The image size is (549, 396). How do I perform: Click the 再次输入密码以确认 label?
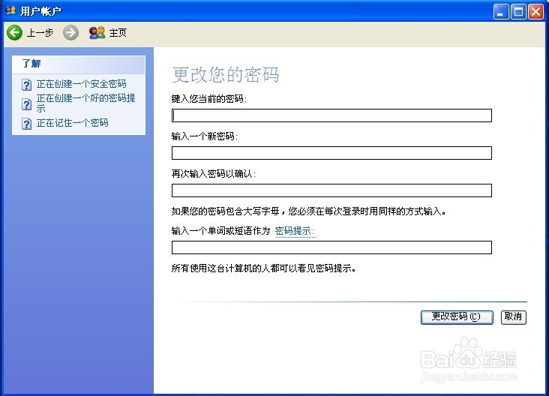point(214,174)
